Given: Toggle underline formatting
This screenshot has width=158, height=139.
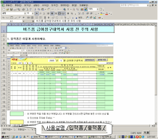Looking at the screenshot, I should [x=44, y=14].
